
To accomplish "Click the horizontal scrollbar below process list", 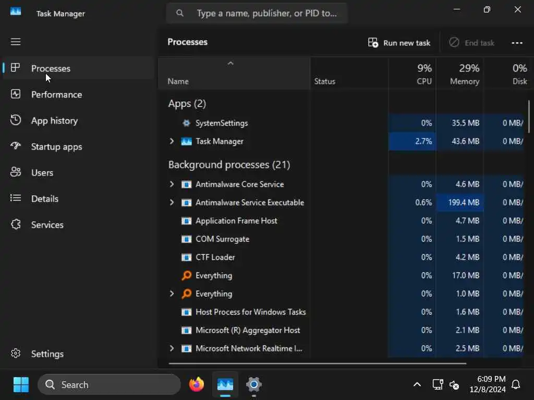I will (x=318, y=363).
